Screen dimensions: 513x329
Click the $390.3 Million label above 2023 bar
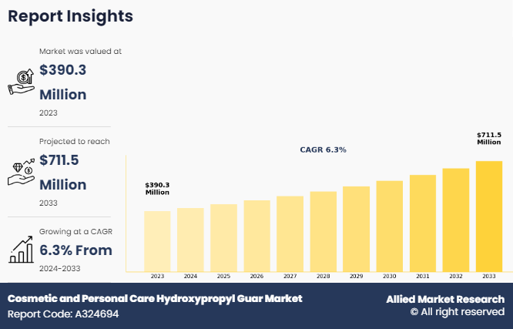click(157, 188)
